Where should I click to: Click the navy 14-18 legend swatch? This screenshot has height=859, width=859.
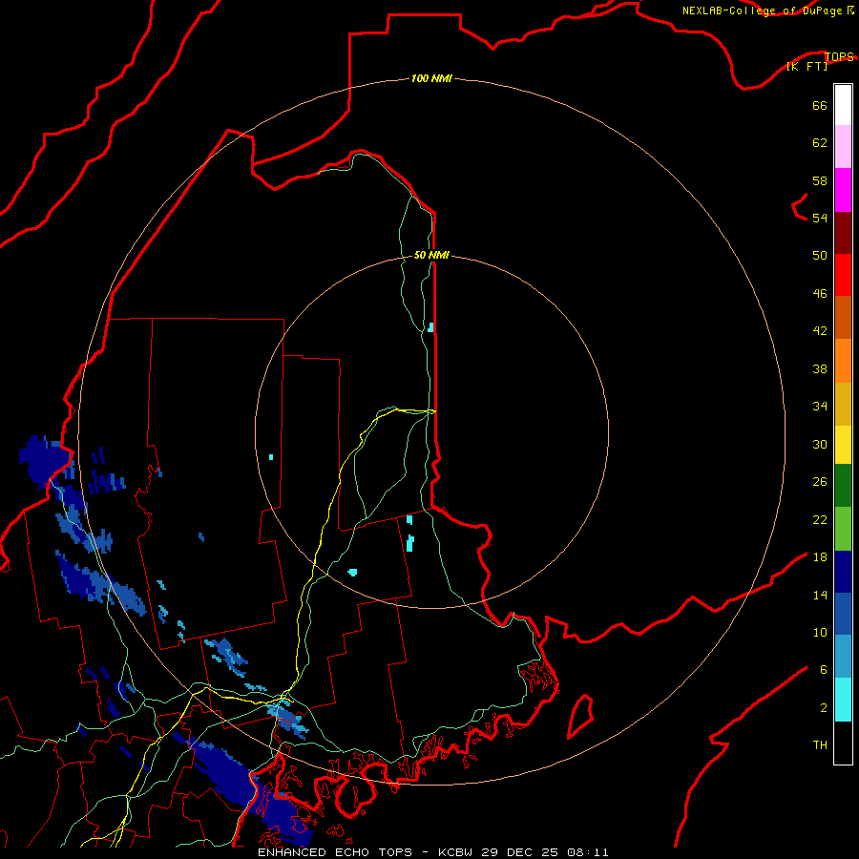click(843, 572)
